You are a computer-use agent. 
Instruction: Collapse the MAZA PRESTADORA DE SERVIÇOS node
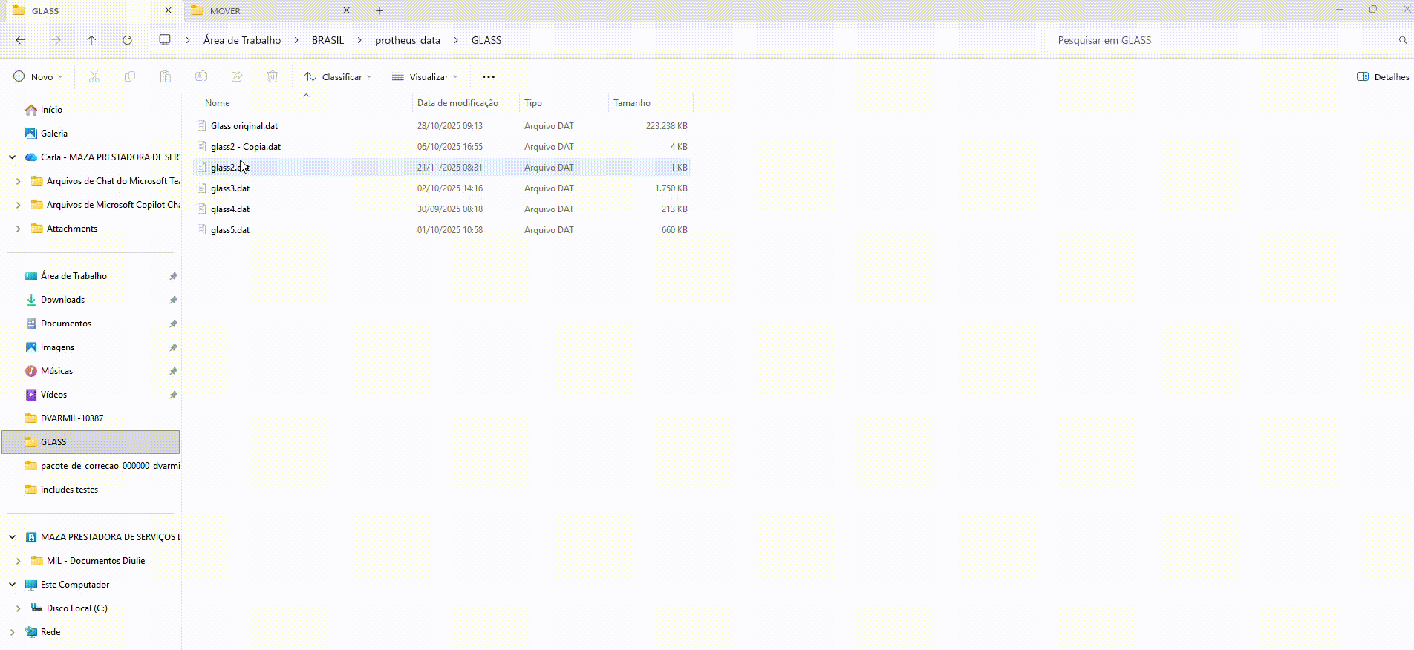pos(13,537)
